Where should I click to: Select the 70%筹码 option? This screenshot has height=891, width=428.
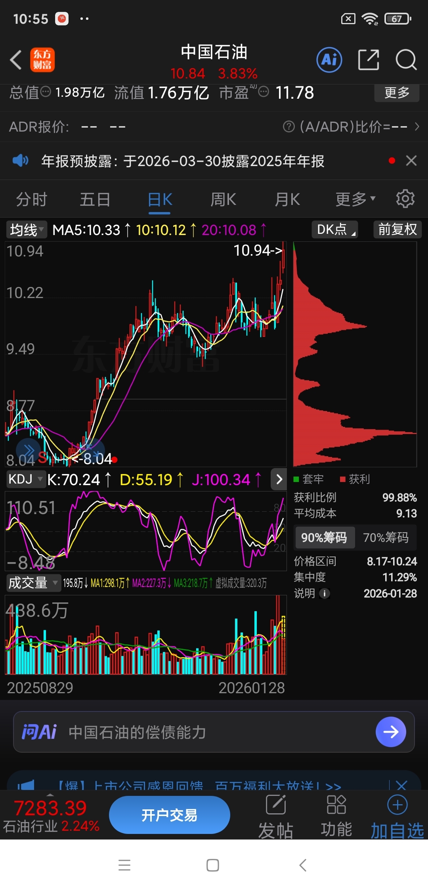pyautogui.click(x=386, y=537)
